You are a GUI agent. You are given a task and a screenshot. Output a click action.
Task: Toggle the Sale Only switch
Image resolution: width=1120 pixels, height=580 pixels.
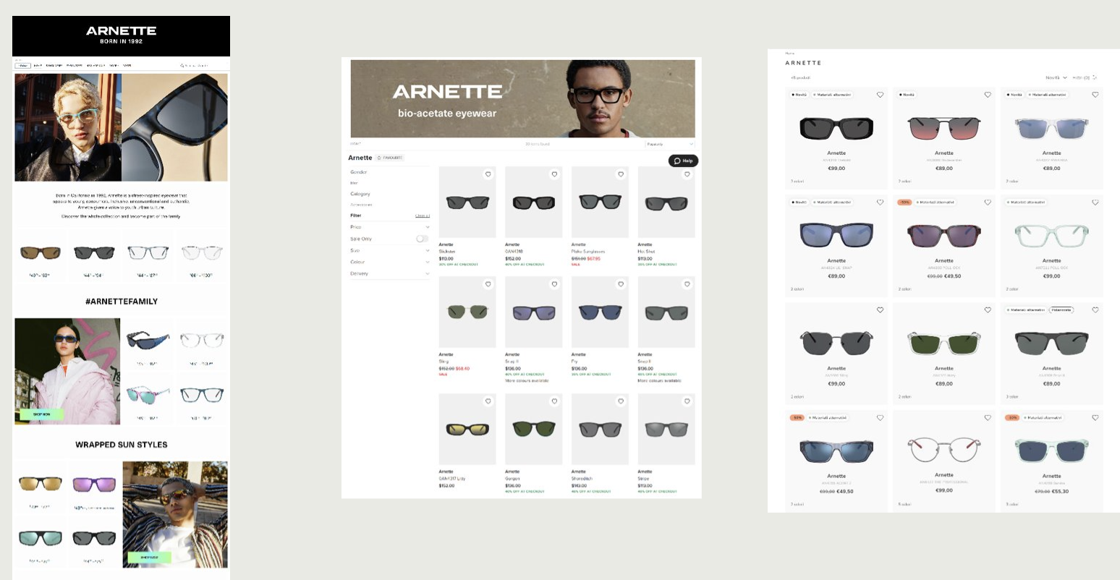coord(422,239)
